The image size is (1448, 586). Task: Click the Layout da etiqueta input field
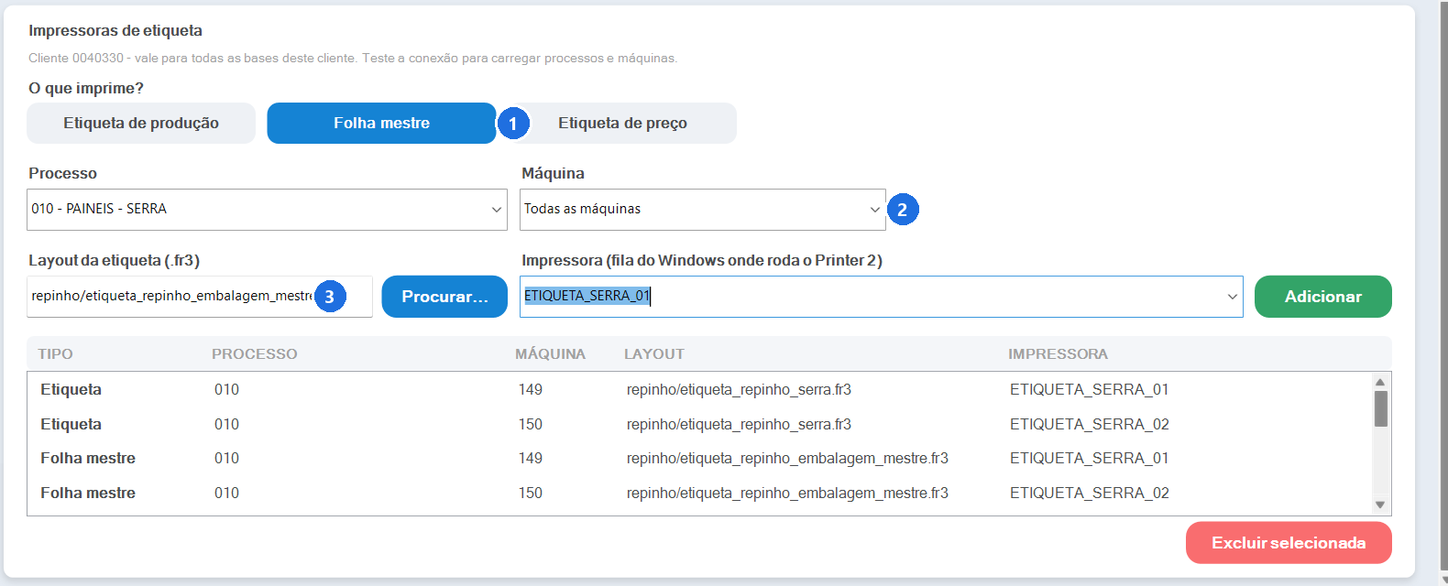pos(200,297)
